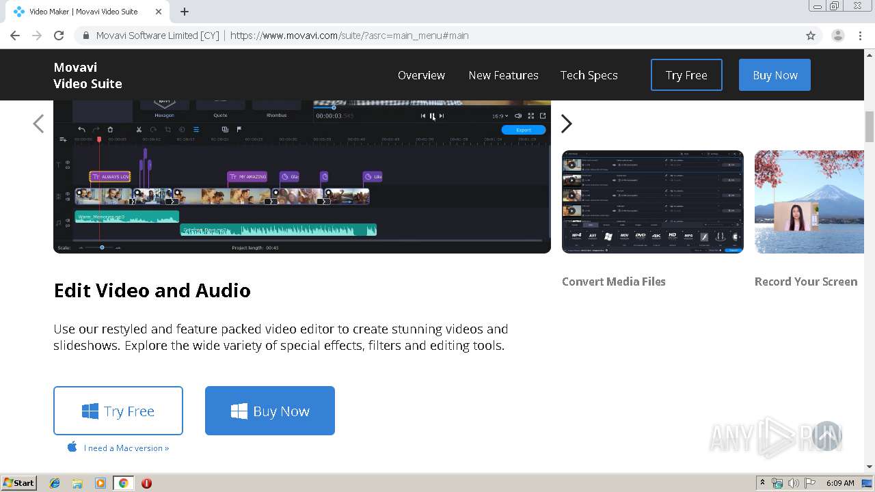Screen dimensions: 875x492
Task: Click the page vertical scrollbar thumb
Action: pyautogui.click(x=870, y=126)
